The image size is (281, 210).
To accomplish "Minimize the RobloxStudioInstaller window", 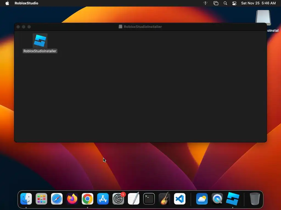I will coord(24,27).
